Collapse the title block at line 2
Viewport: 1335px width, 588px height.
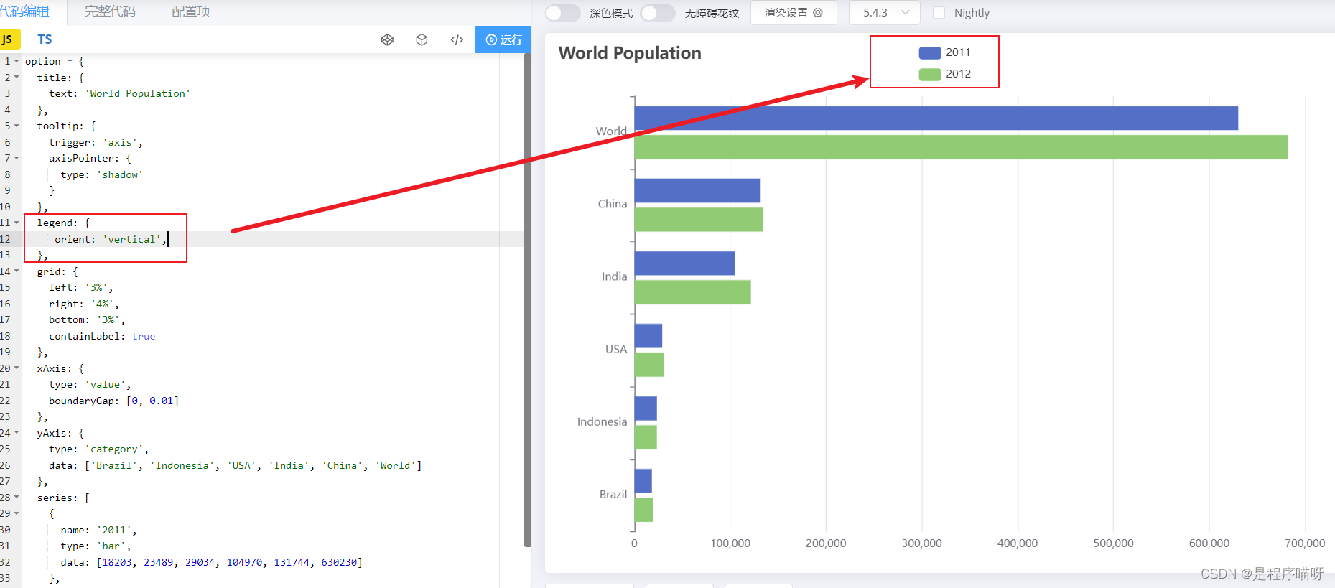(x=17, y=78)
